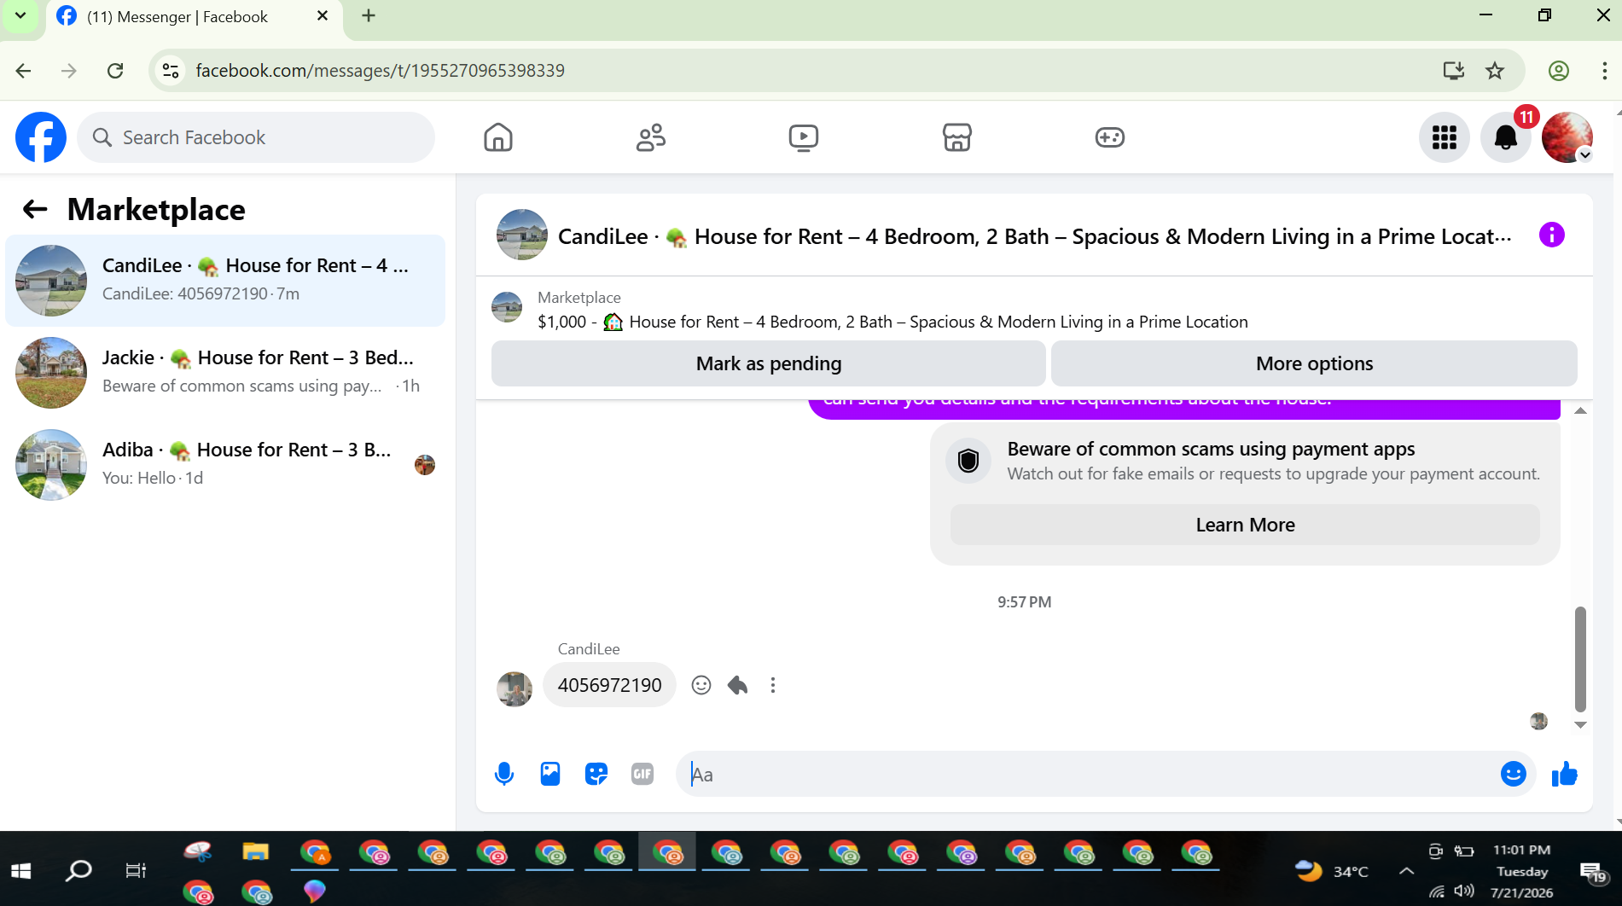Open notifications bell with 11 badge
The height and width of the screenshot is (906, 1622).
[x=1506, y=137]
